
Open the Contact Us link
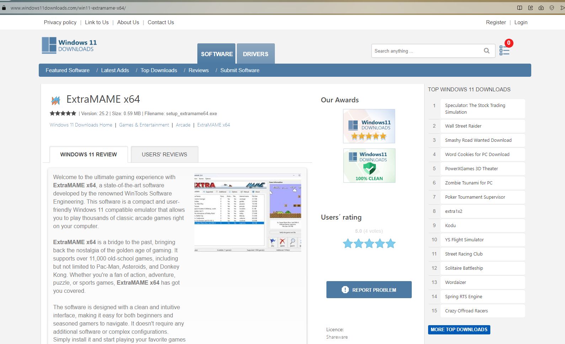point(161,22)
